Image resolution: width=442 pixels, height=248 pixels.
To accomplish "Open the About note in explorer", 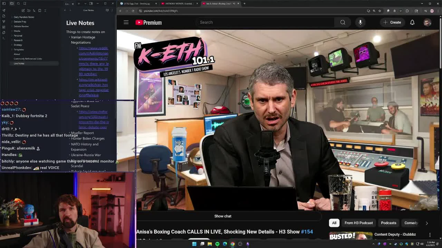I will click(17, 54).
